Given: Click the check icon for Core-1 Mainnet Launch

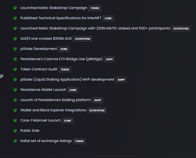Looking at the screenshot, I should [x=15, y=121].
